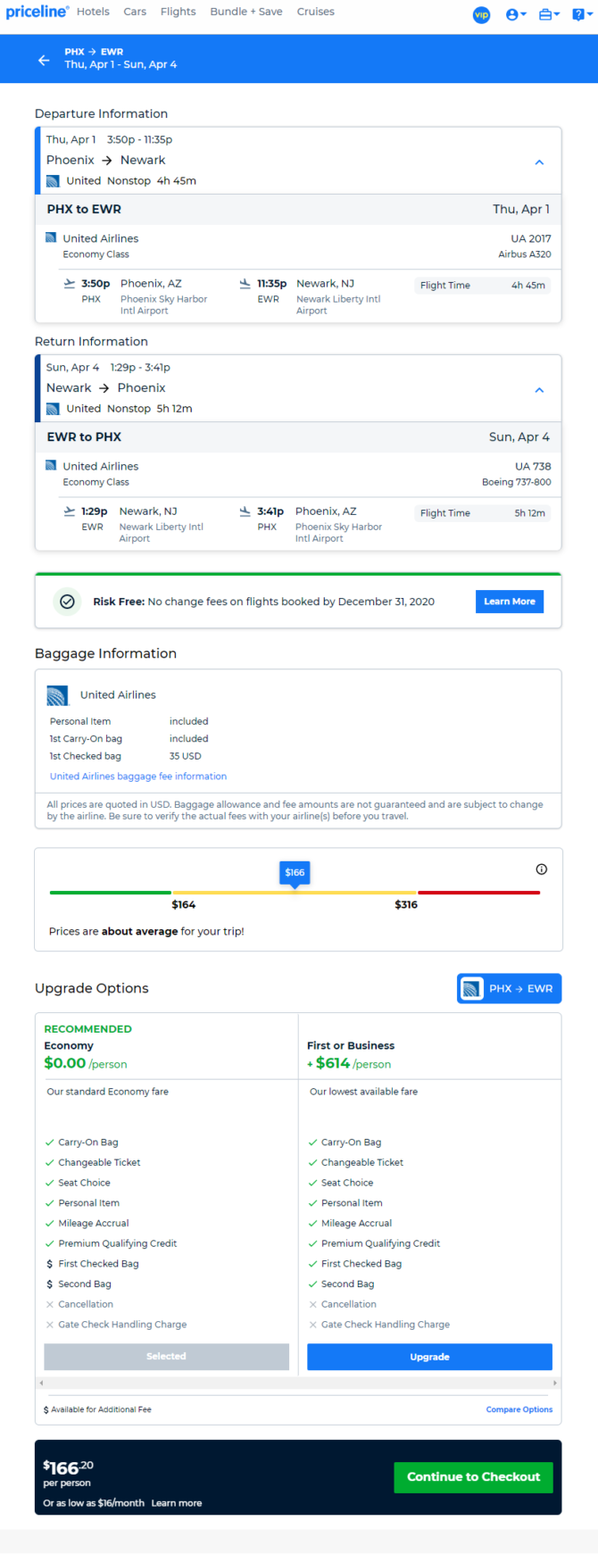Click the checkmark beside Economy Mileage Accrual
Image resolution: width=598 pixels, height=1554 pixels.
pos(50,1224)
